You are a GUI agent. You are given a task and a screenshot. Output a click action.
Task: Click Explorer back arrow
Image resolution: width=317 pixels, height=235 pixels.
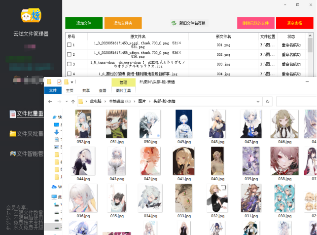[50, 101]
